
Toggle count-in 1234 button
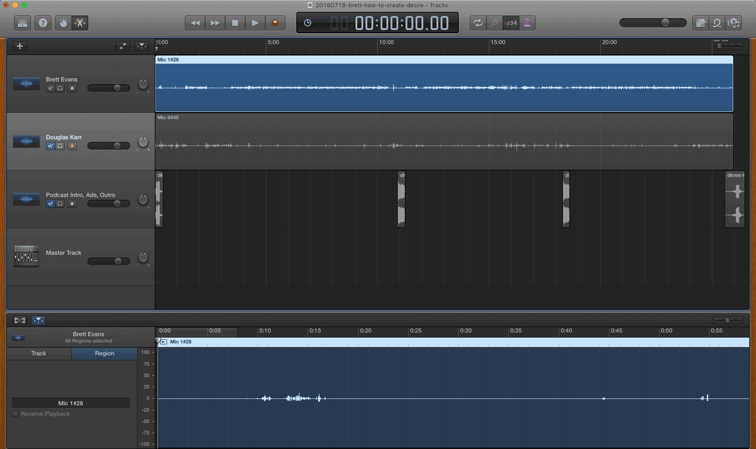tap(511, 23)
